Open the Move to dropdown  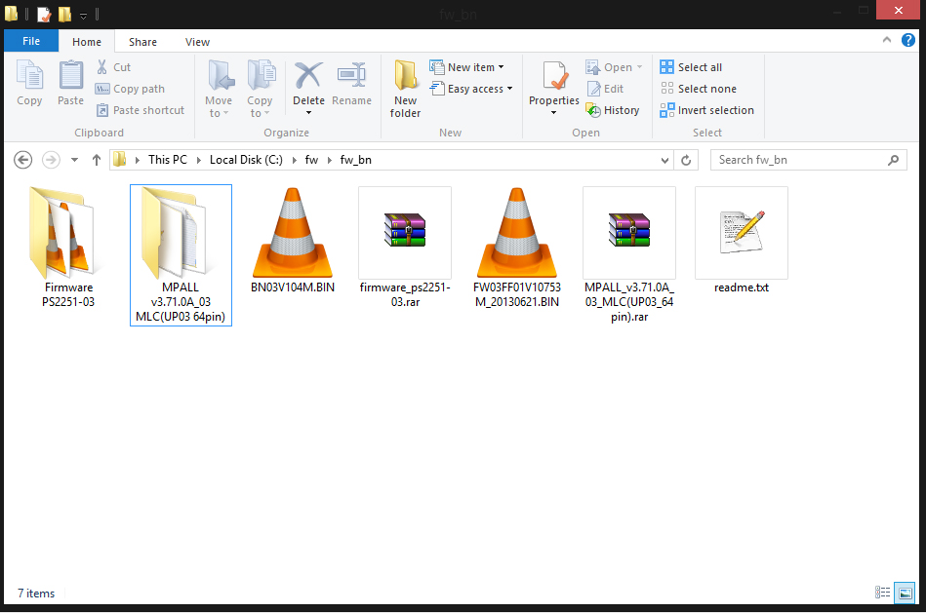tap(219, 89)
